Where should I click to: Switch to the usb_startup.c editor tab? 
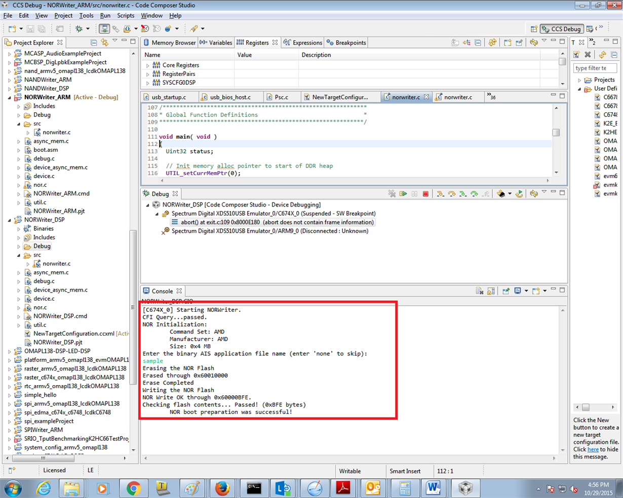(169, 97)
